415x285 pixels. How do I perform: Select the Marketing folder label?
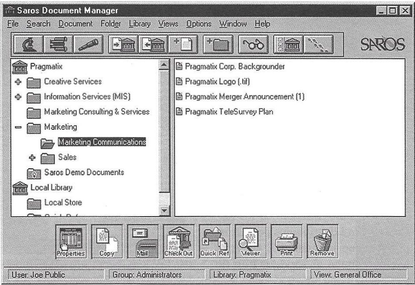(61, 127)
